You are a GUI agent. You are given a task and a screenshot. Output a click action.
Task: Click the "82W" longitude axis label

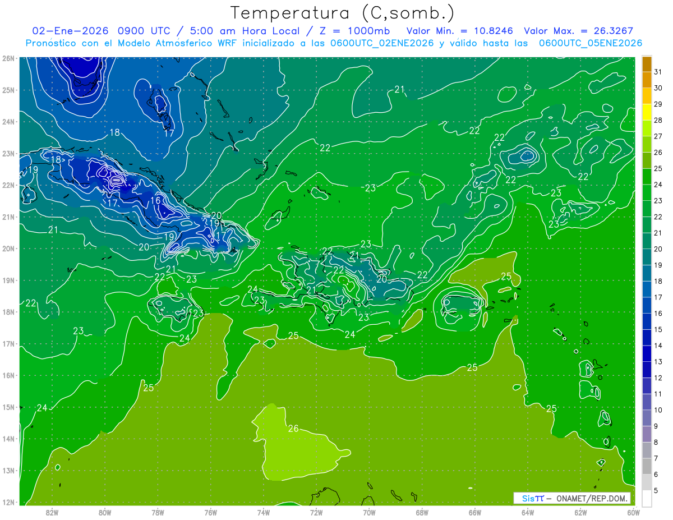pyautogui.click(x=52, y=512)
